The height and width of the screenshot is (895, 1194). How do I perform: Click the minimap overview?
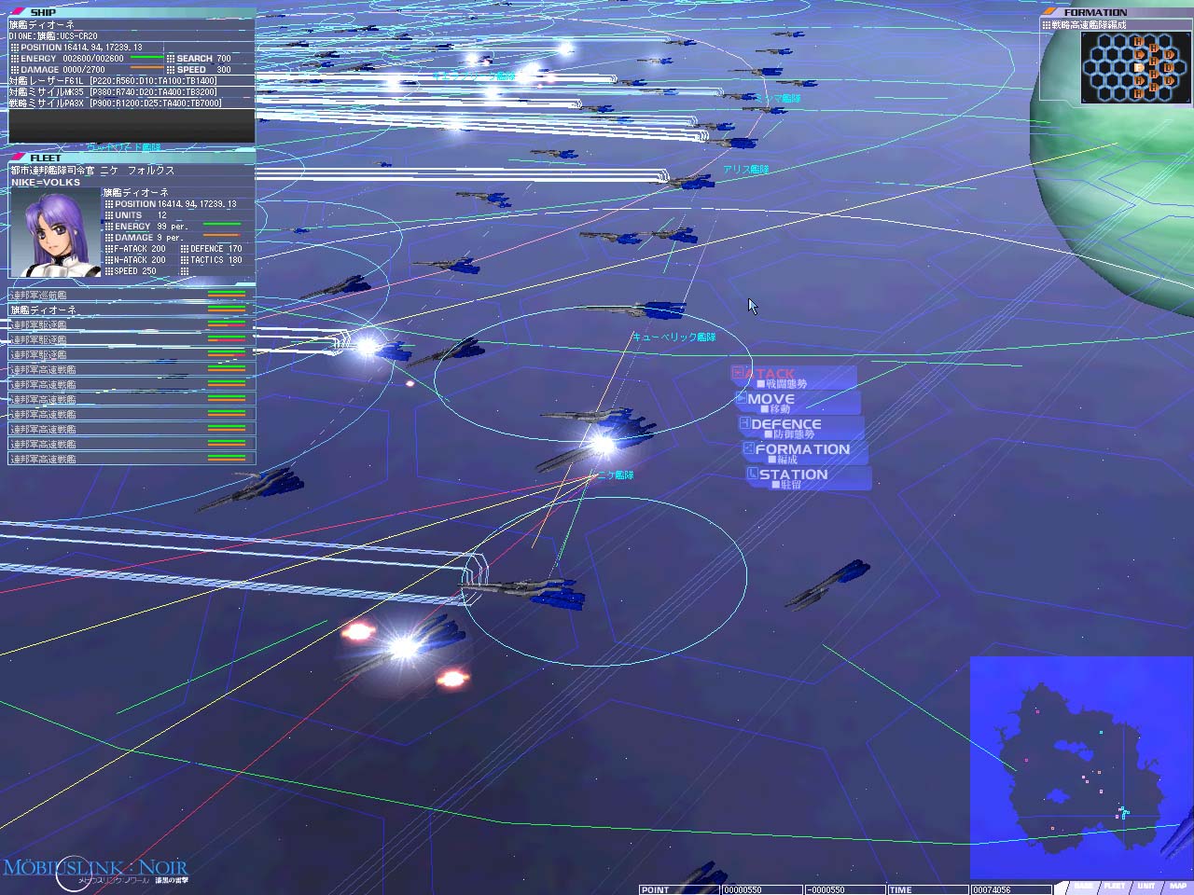click(x=1081, y=766)
